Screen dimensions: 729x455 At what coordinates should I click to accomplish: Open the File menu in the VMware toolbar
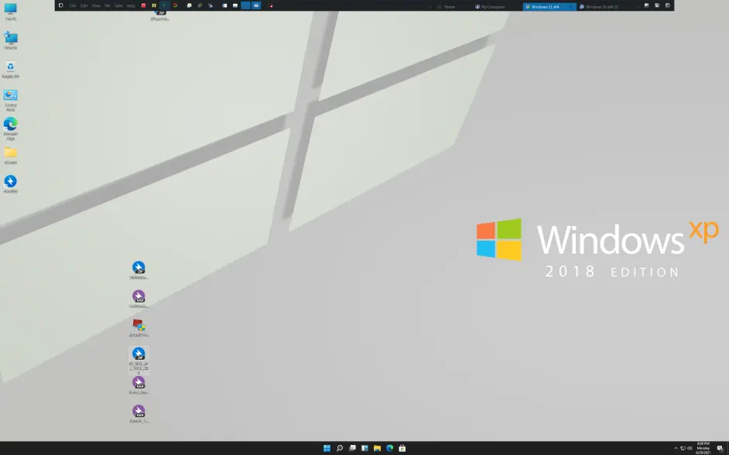[73, 5]
